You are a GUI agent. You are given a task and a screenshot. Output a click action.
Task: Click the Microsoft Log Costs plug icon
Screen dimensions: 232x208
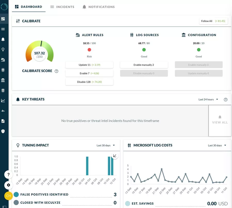coord(129,145)
